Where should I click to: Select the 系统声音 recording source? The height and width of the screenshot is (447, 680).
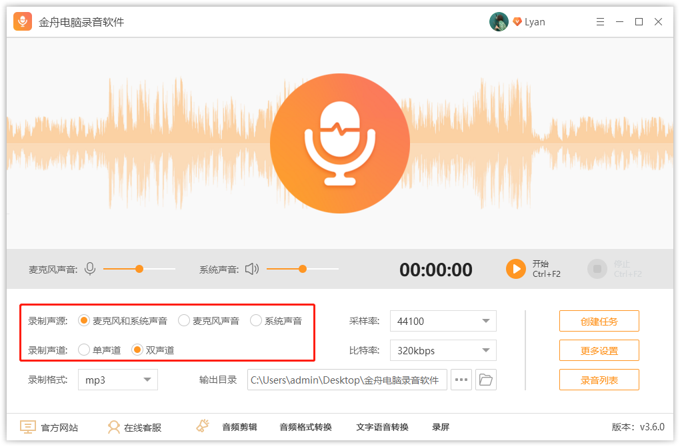point(255,320)
